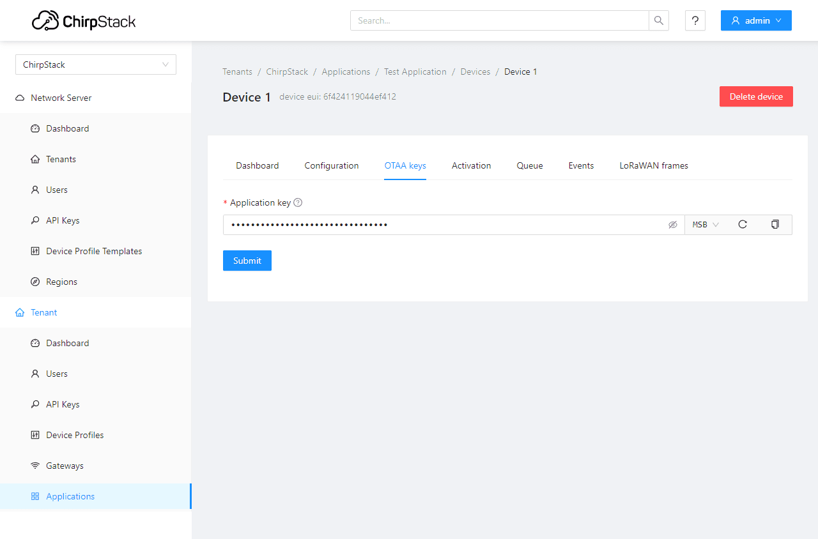Copy the application key to clipboard
The image size is (818, 539).
(775, 225)
